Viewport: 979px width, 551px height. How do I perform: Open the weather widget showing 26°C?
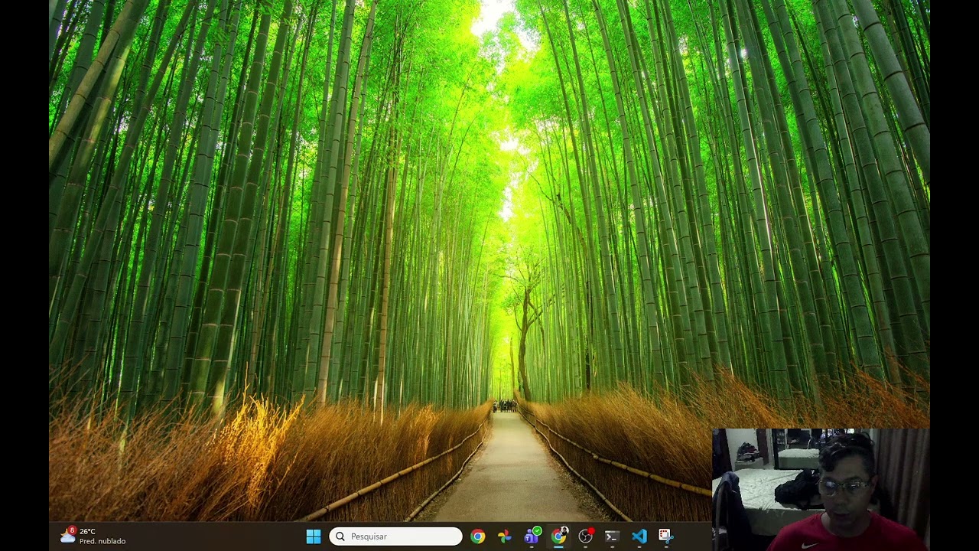click(93, 536)
